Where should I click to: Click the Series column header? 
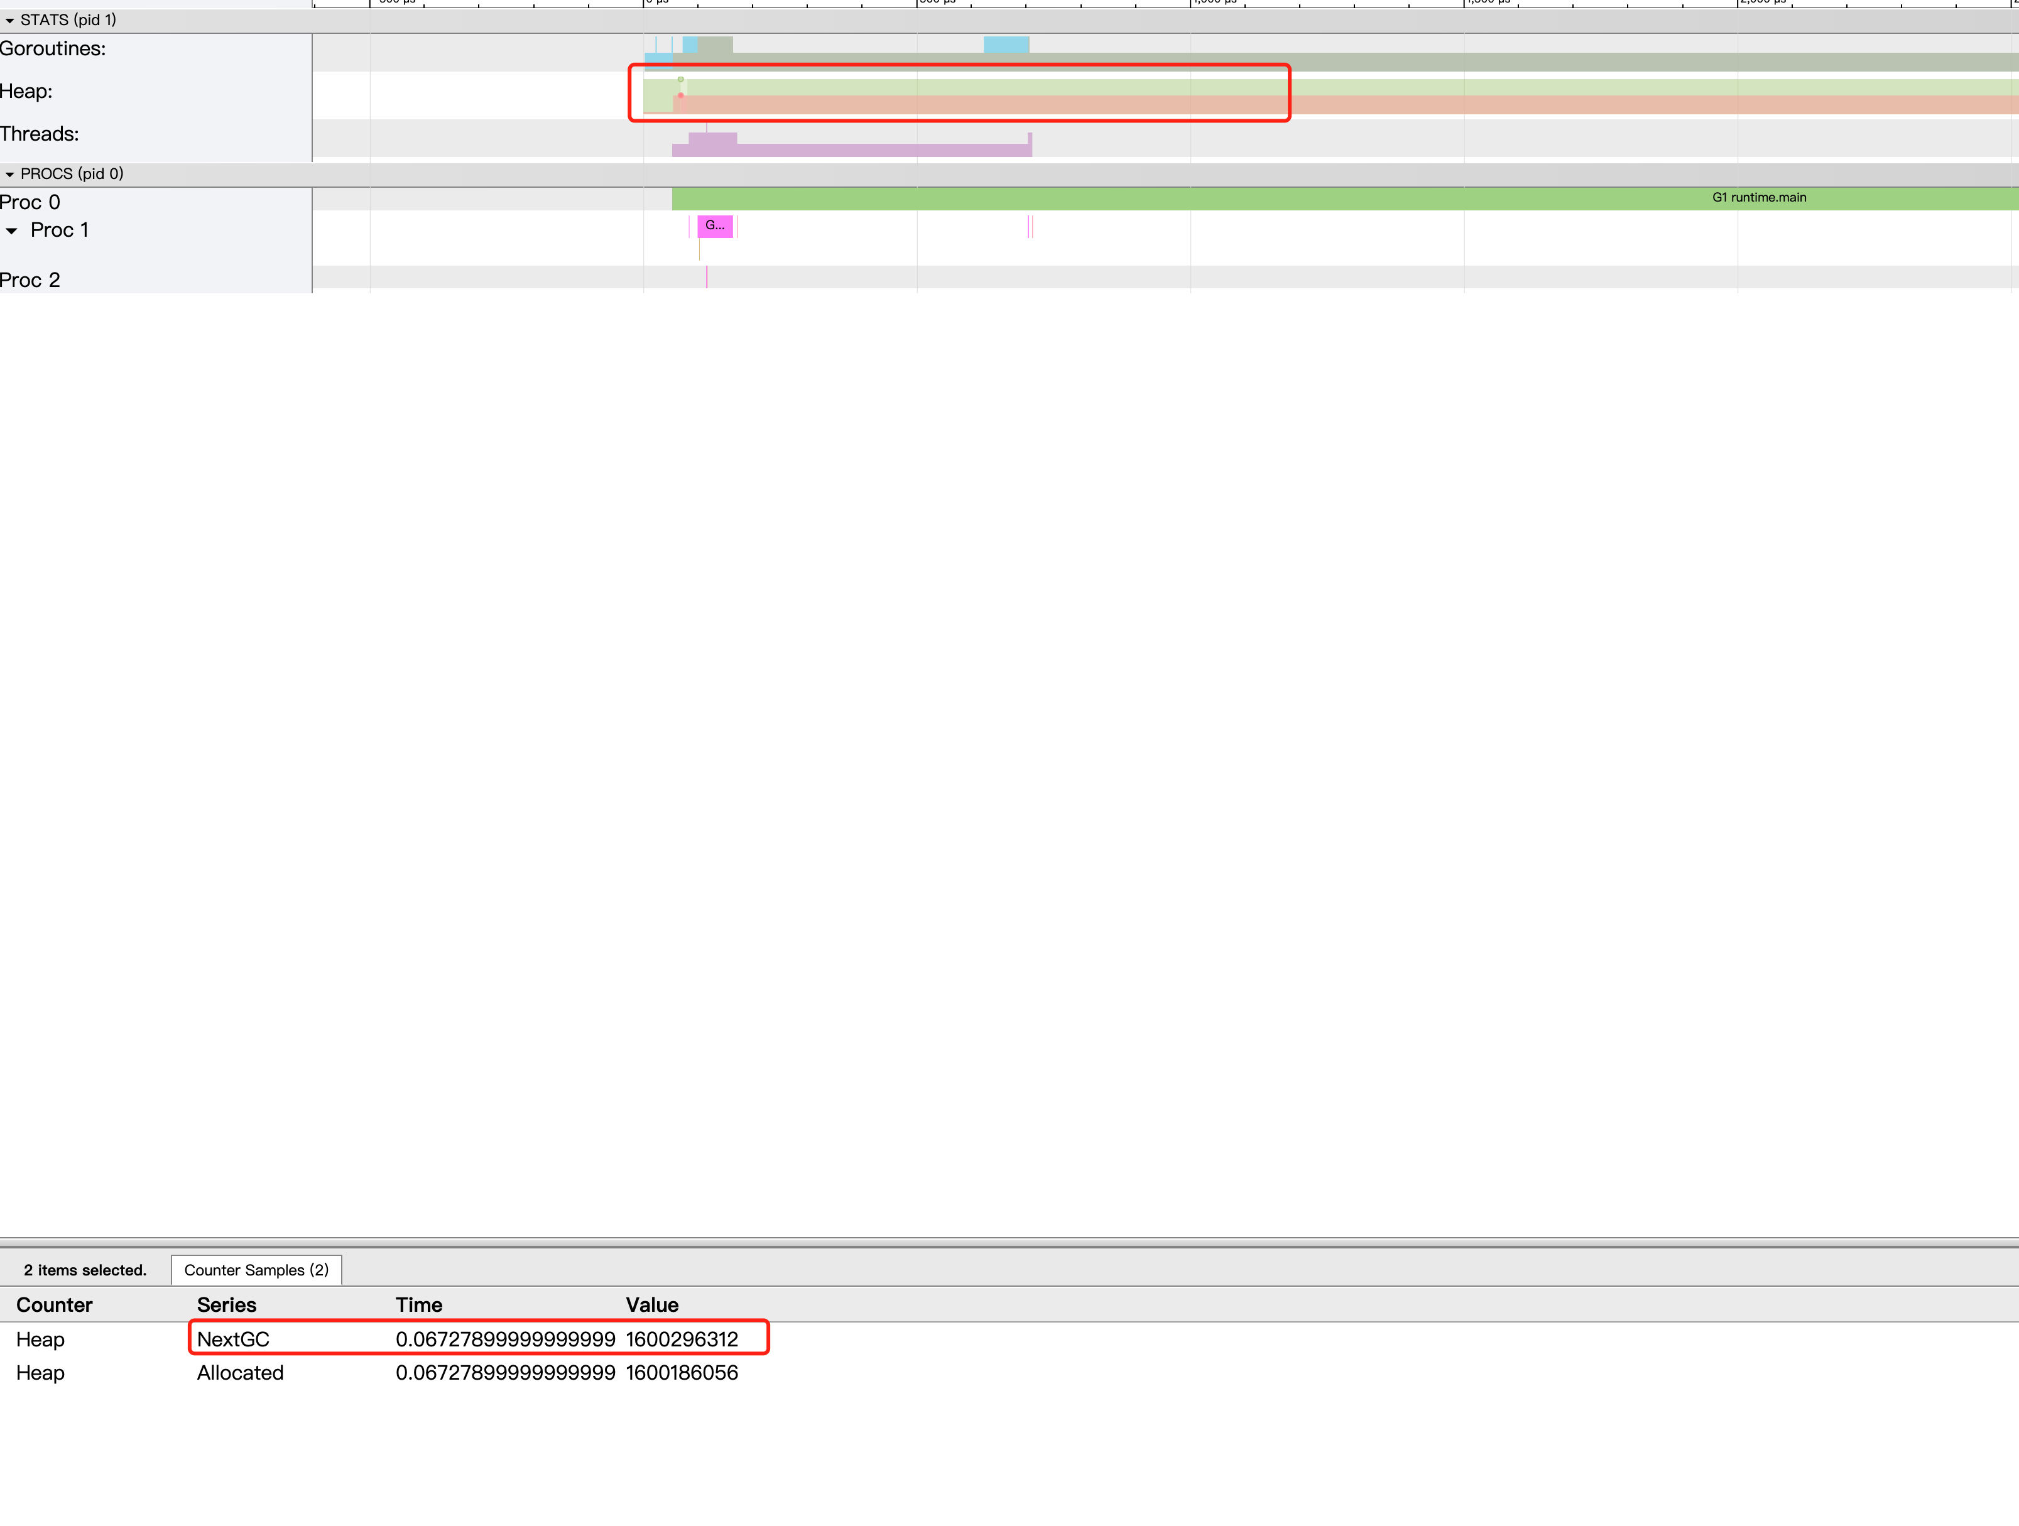click(x=226, y=1304)
